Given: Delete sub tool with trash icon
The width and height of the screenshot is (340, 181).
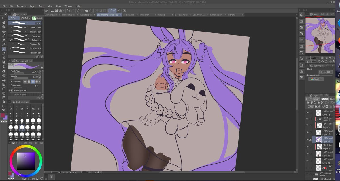Looking at the screenshot, I should click(42, 57).
